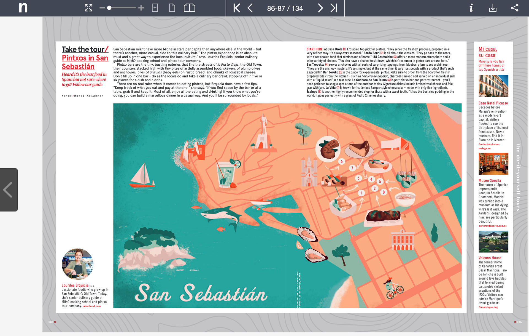The height and width of the screenshot is (336, 529).
Task: Click the zoom in plus icon
Action: click(141, 8)
